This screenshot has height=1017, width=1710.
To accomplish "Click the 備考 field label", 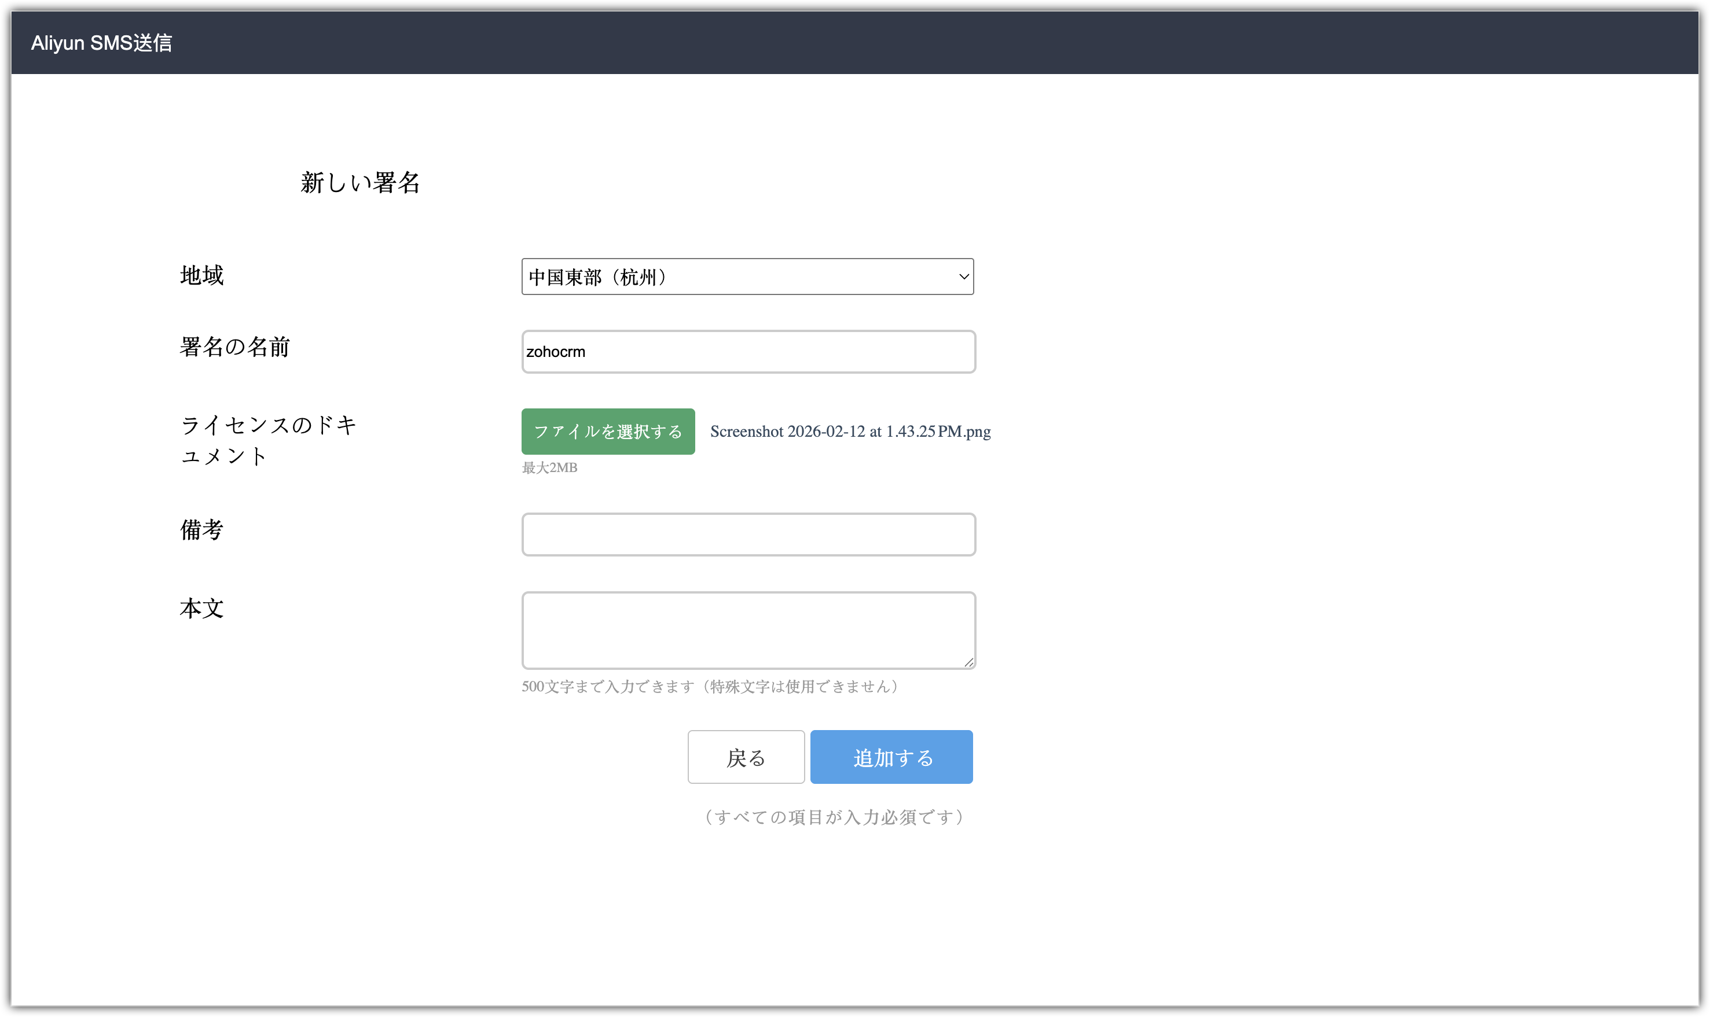I will 201,530.
